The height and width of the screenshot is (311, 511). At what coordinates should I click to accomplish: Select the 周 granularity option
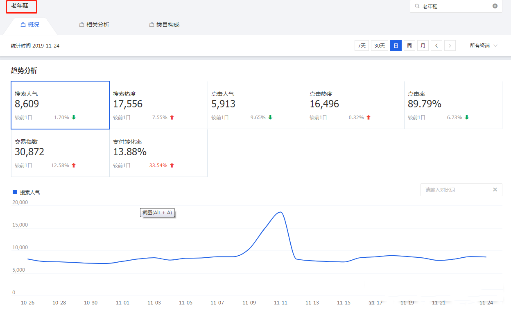409,45
